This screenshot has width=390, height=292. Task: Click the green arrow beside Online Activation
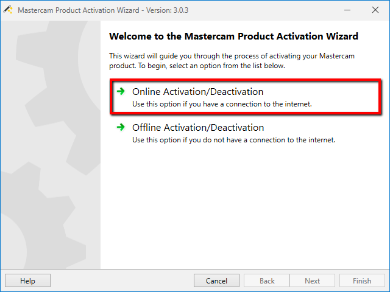(x=121, y=91)
